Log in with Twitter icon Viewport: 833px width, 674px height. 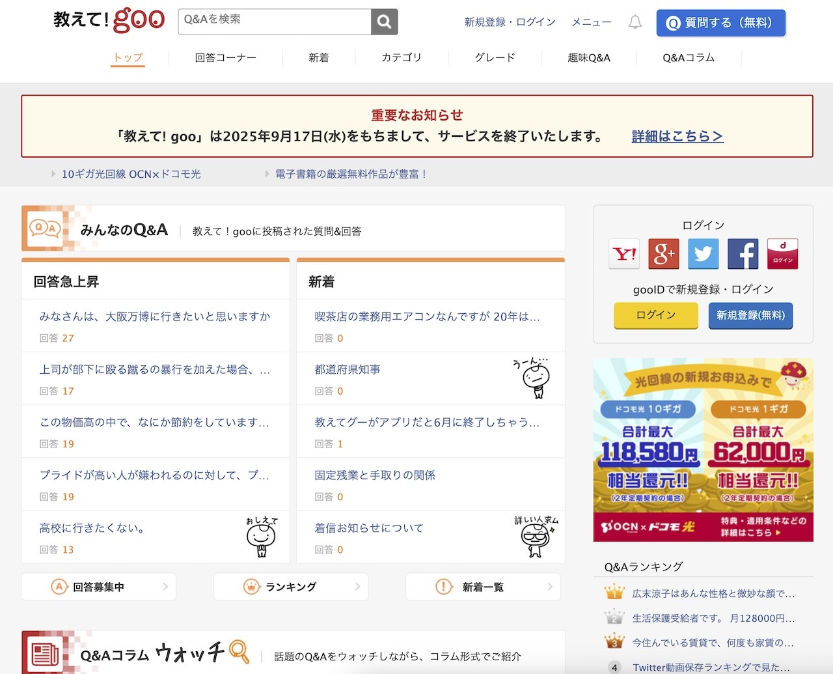[703, 254]
